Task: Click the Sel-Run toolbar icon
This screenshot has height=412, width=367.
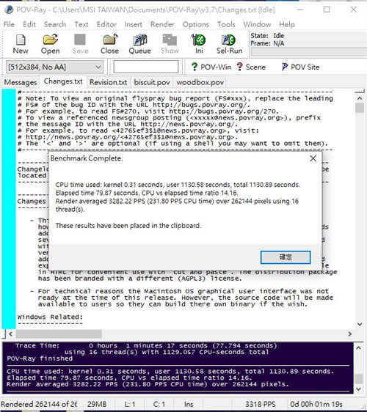Action: click(x=229, y=44)
